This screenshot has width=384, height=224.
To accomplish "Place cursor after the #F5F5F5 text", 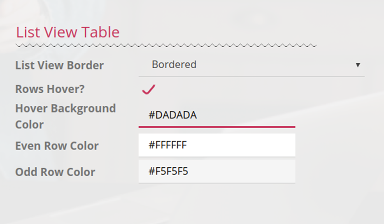I will point(189,171).
